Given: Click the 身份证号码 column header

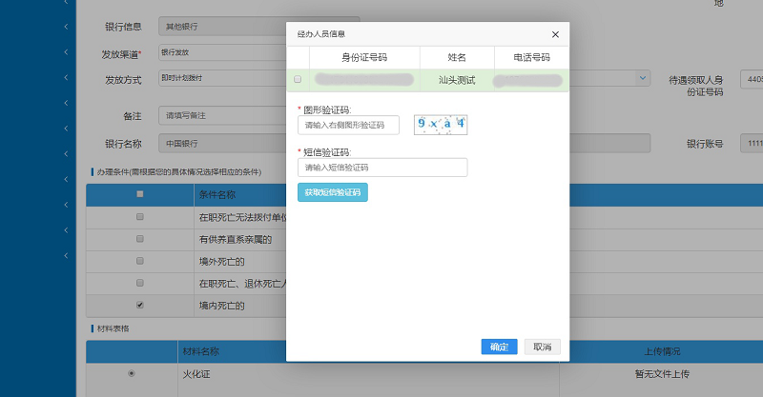Looking at the screenshot, I should pos(364,57).
